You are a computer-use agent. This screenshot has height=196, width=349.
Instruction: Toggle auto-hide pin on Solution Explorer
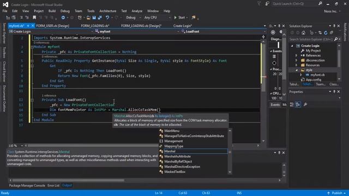pos(334,26)
